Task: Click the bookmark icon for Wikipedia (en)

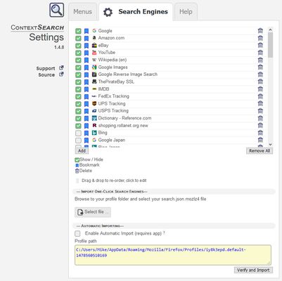Action: click(x=86, y=60)
